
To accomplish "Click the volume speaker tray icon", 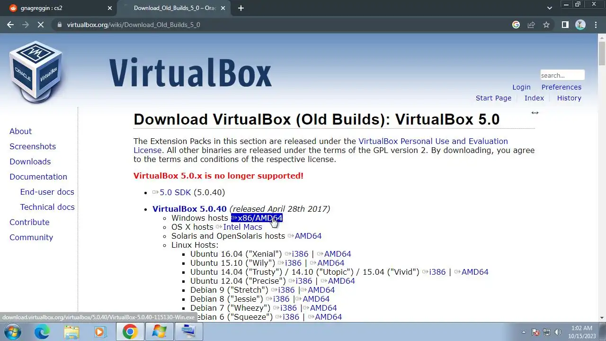I will click(x=558, y=332).
